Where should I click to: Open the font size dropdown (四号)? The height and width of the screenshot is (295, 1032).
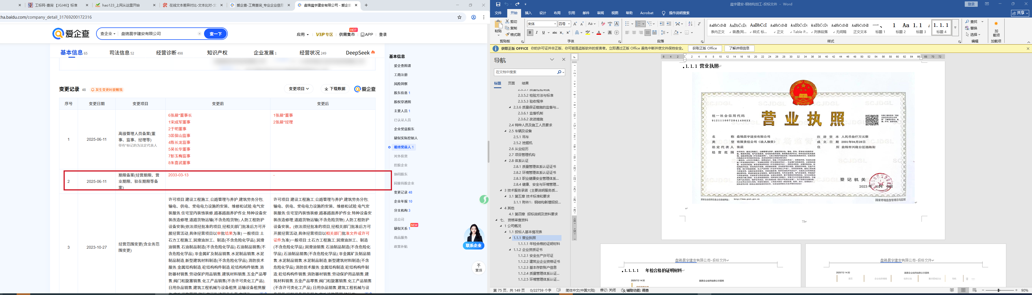coord(569,24)
